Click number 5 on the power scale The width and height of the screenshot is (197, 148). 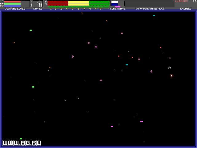(72, 9)
